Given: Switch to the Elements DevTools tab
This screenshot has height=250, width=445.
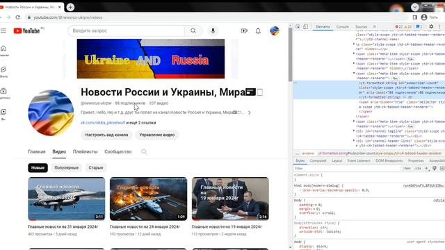Looking at the screenshot, I should (323, 26).
